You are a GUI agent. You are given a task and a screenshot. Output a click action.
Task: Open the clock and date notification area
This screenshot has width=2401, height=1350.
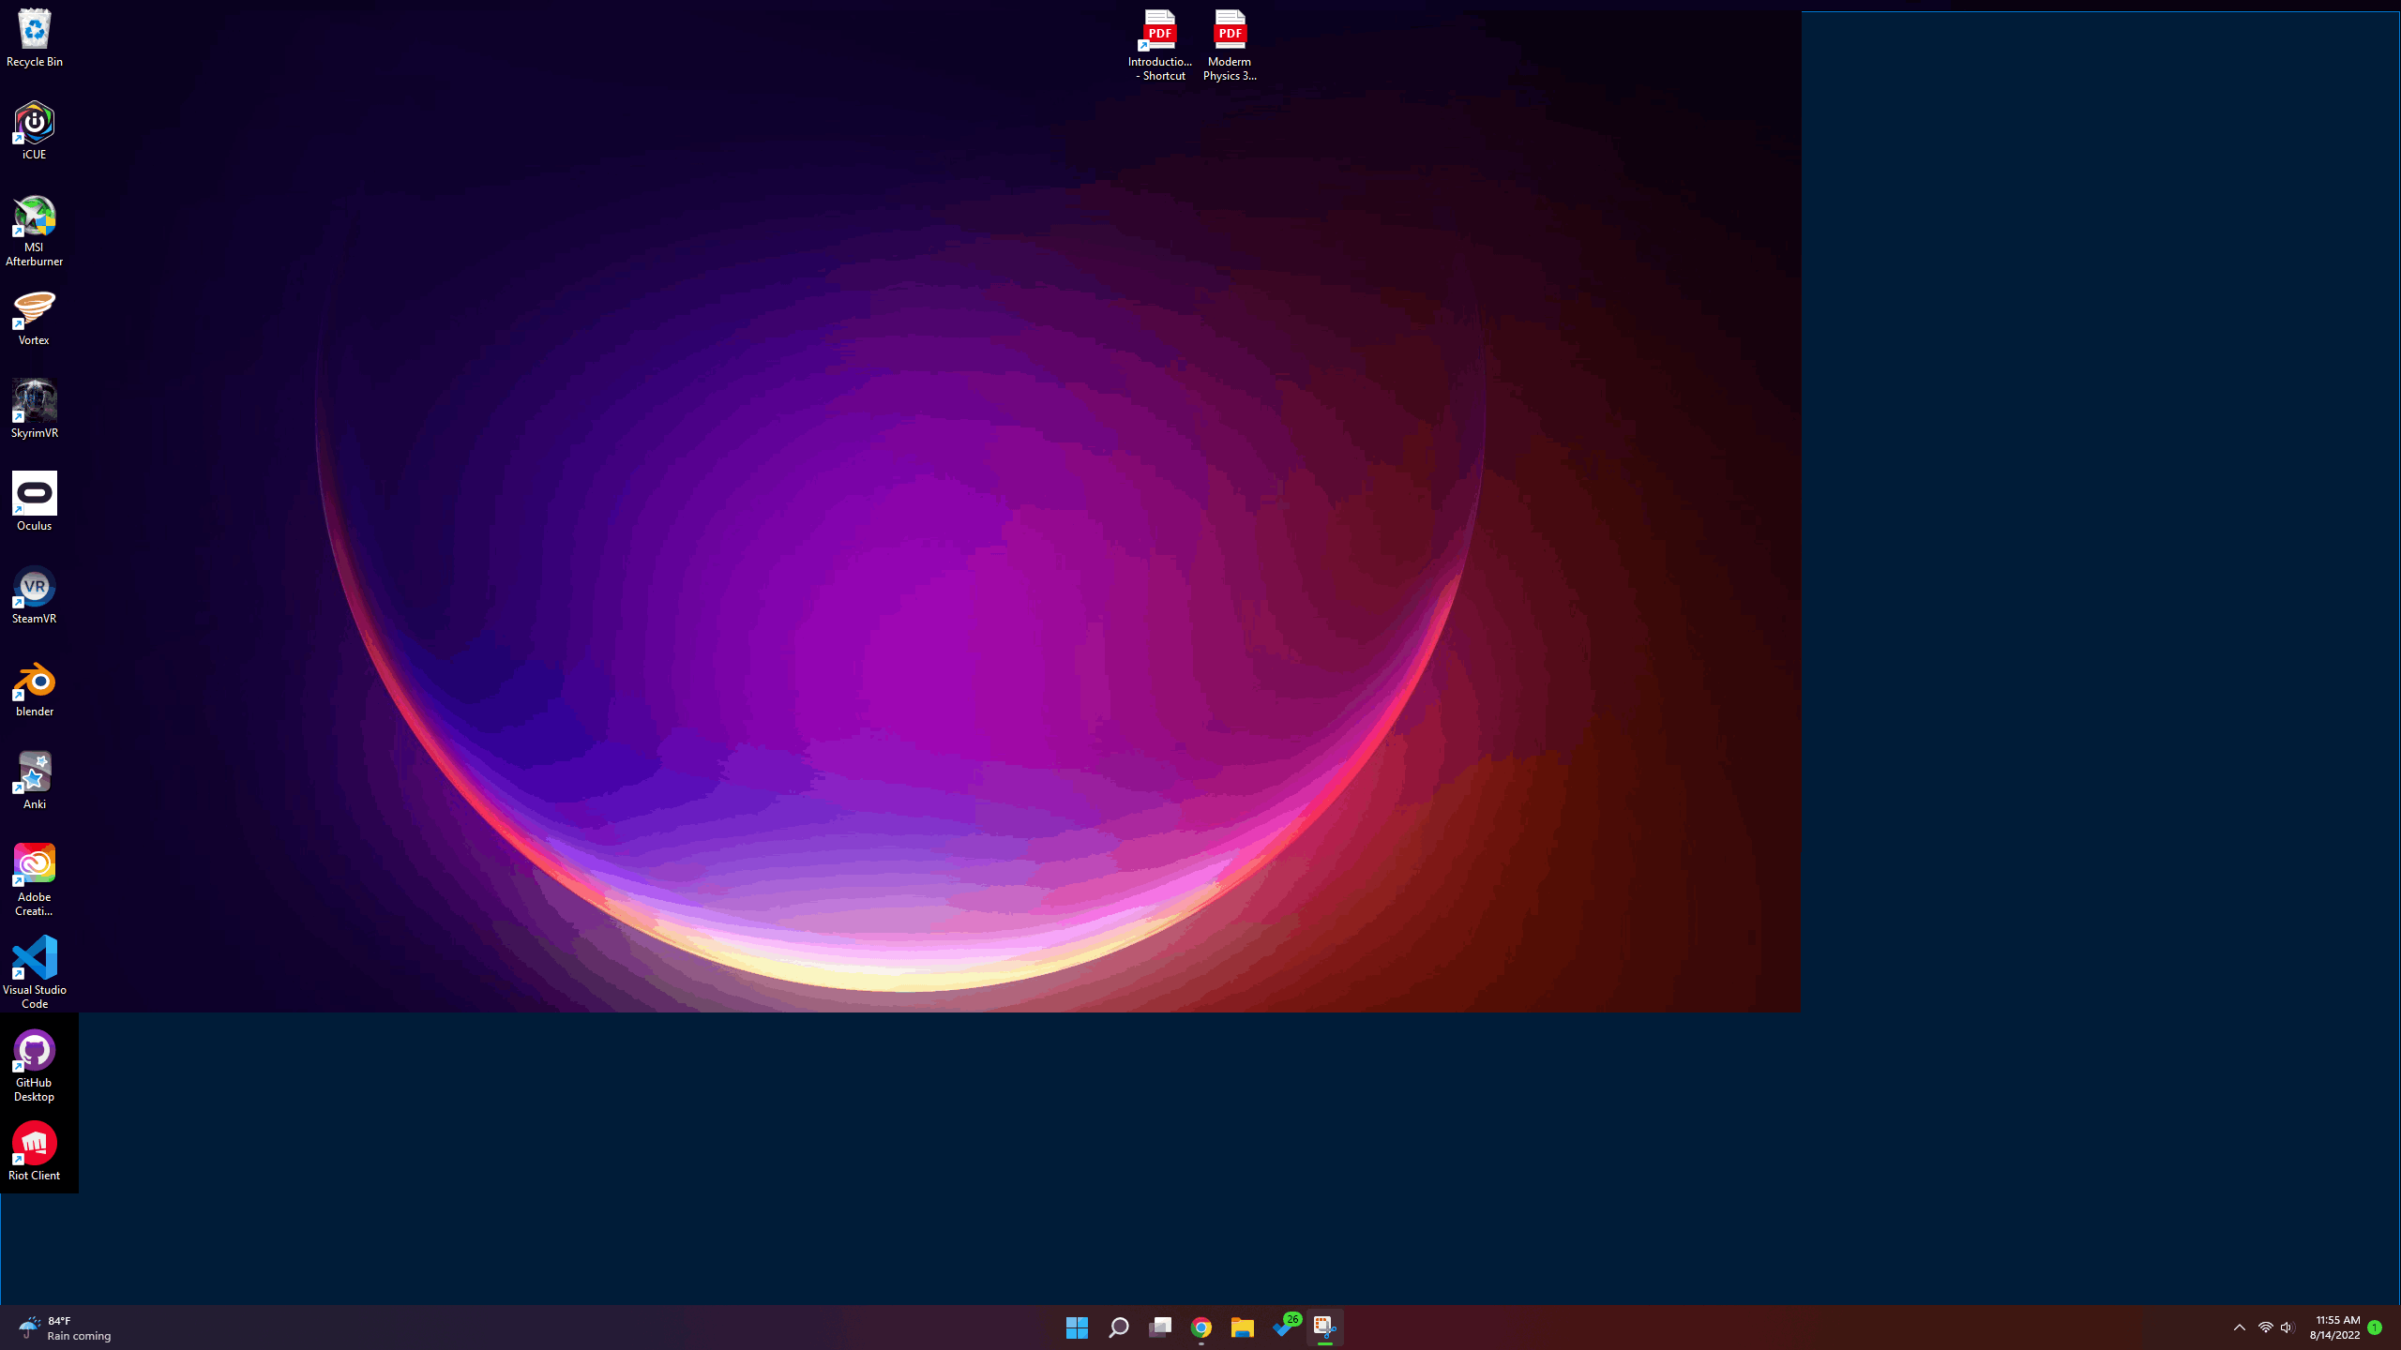click(2335, 1327)
